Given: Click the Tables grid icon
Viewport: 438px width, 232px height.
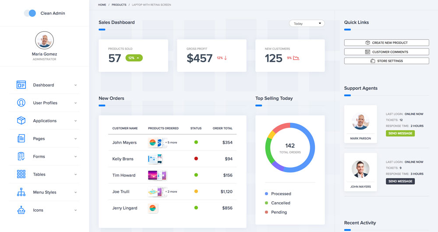Looking at the screenshot, I should pyautogui.click(x=21, y=174).
